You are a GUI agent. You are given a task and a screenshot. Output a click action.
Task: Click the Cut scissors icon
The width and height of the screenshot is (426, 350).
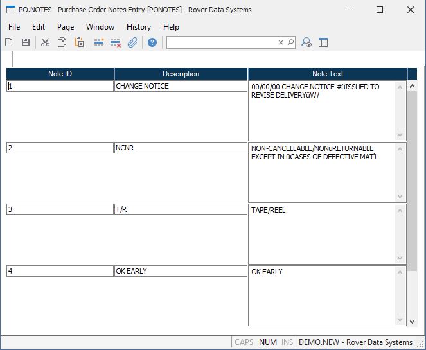point(45,42)
